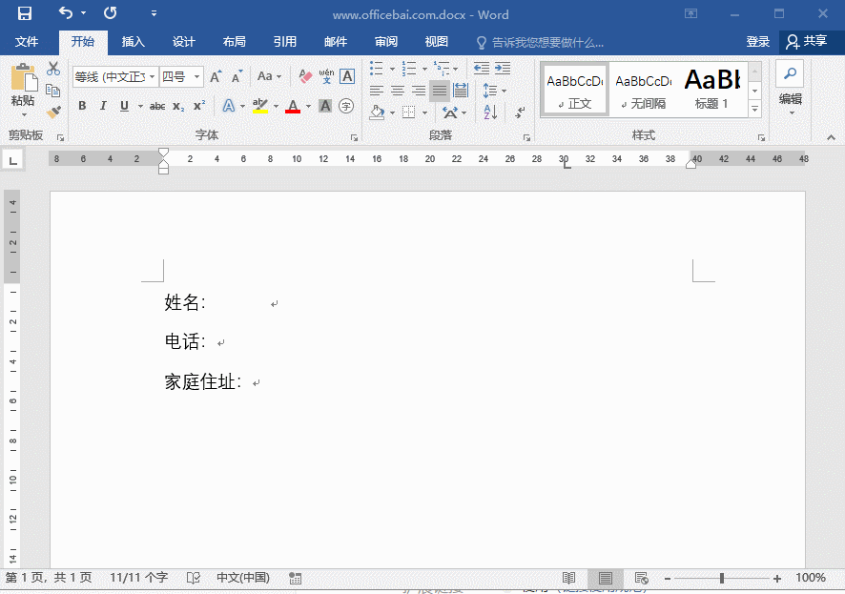Open the font size dropdown

point(197,77)
